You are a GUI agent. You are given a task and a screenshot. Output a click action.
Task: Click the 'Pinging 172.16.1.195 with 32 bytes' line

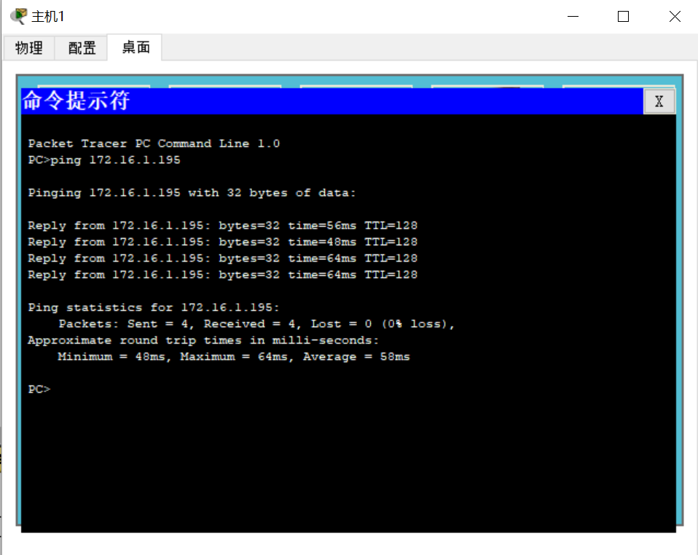tap(192, 193)
